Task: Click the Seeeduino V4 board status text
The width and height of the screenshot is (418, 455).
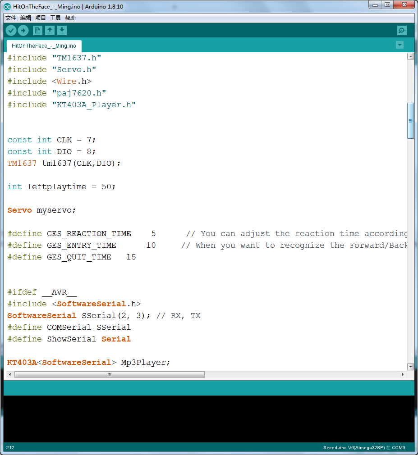Action: click(x=364, y=447)
